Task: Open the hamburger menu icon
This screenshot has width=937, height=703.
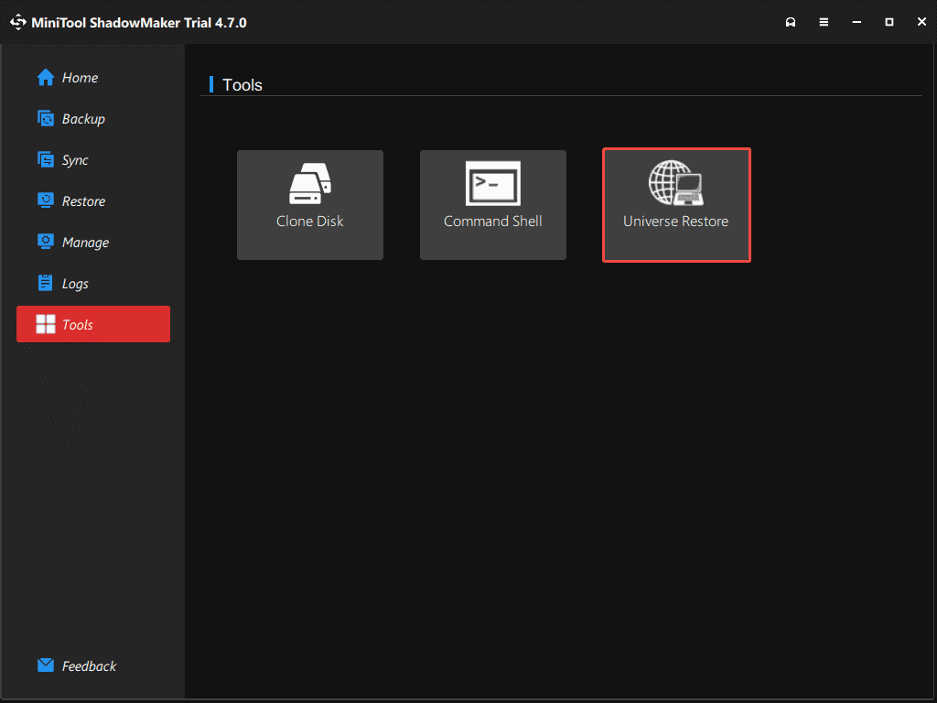Action: (x=824, y=21)
